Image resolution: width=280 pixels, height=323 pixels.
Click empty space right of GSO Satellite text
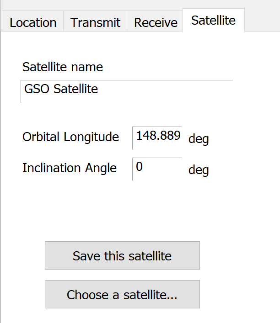pyautogui.click(x=165, y=91)
